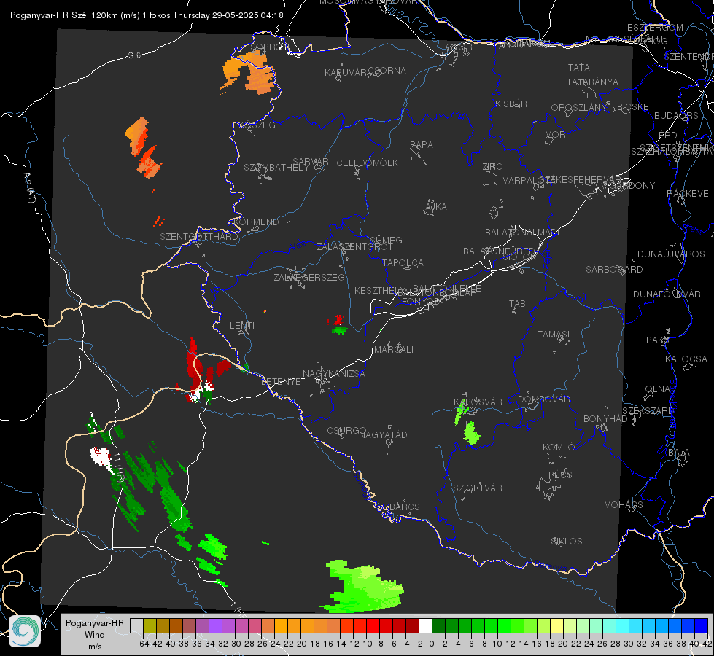Click the grey swatch at the legend start
Screen dimensions: 714x656
pos(136,625)
